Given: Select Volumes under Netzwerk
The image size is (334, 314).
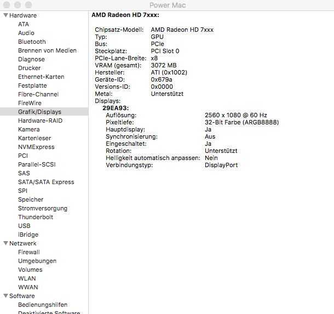Looking at the screenshot, I should tap(30, 270).
